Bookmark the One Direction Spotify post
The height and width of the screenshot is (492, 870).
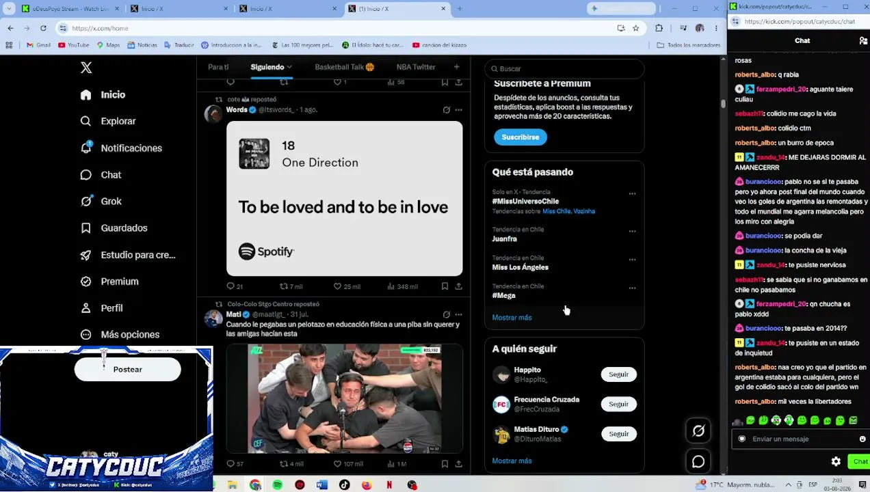click(x=445, y=286)
